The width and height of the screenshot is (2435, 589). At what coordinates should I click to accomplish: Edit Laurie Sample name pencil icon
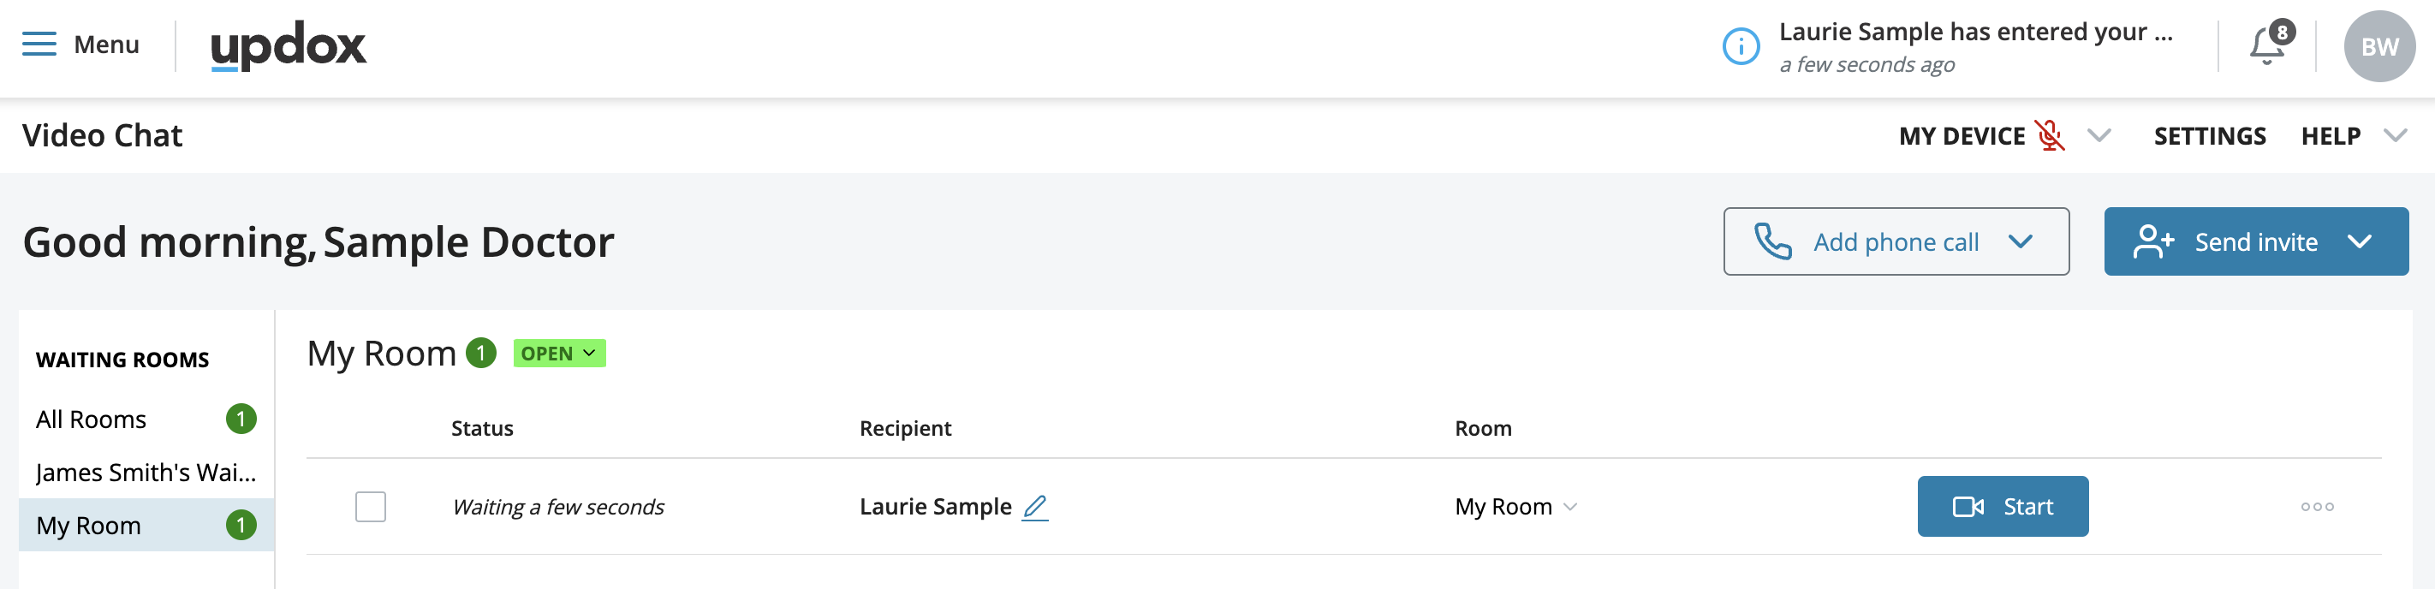(1035, 508)
